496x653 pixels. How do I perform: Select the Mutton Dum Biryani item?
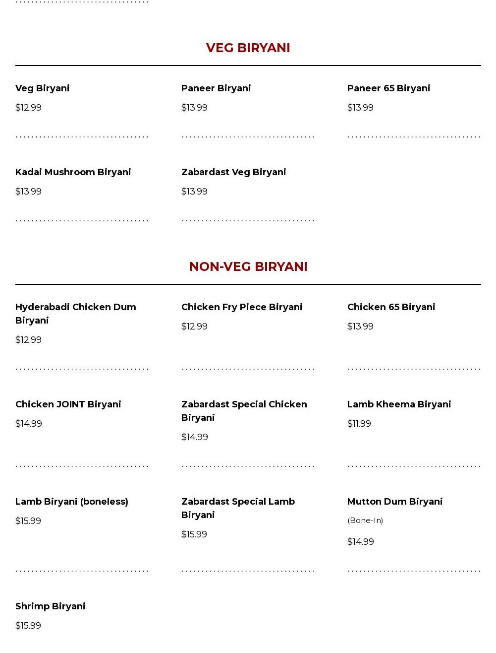[395, 502]
